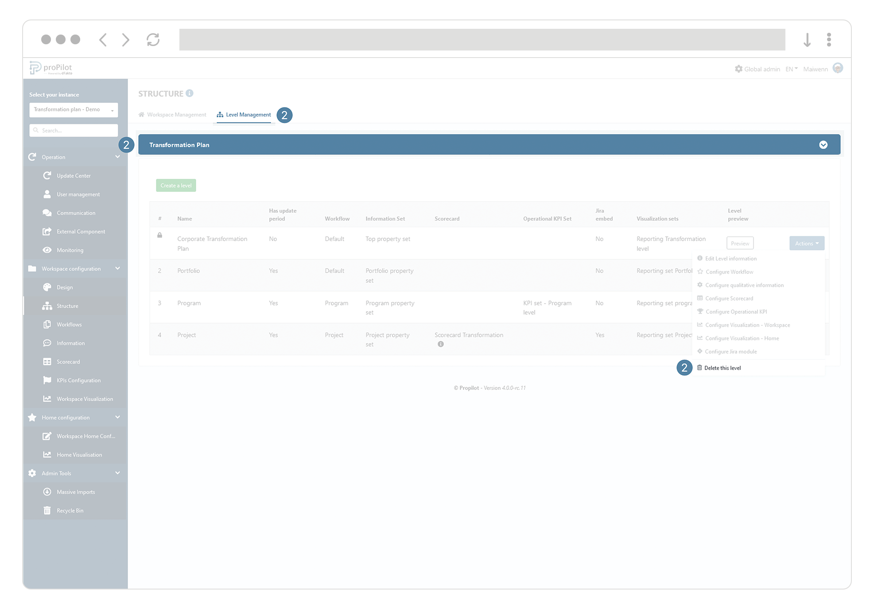Choose Configure Scorecard from Actions menu

click(729, 299)
